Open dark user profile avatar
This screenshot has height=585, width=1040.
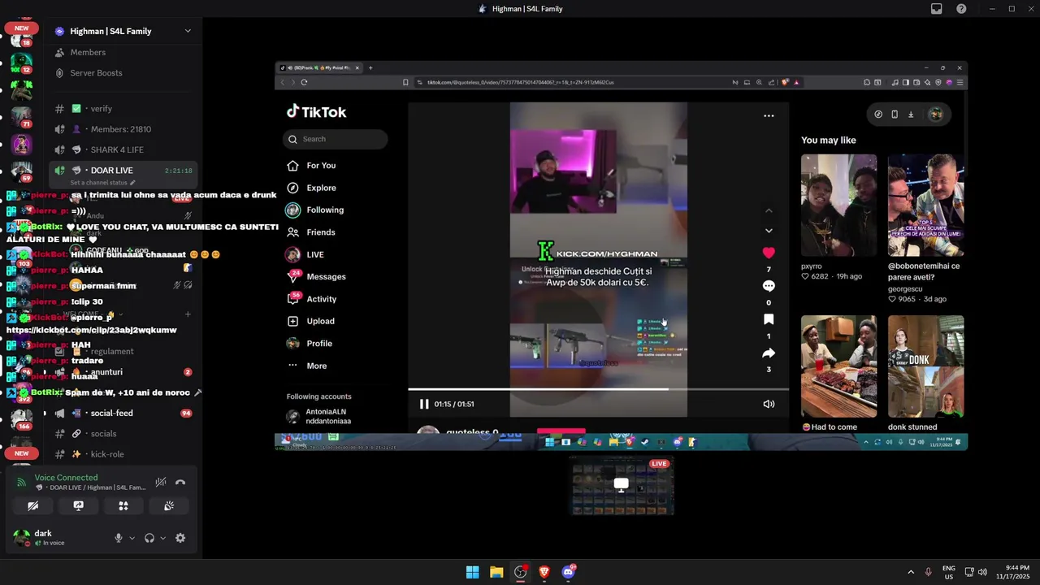pos(22,537)
